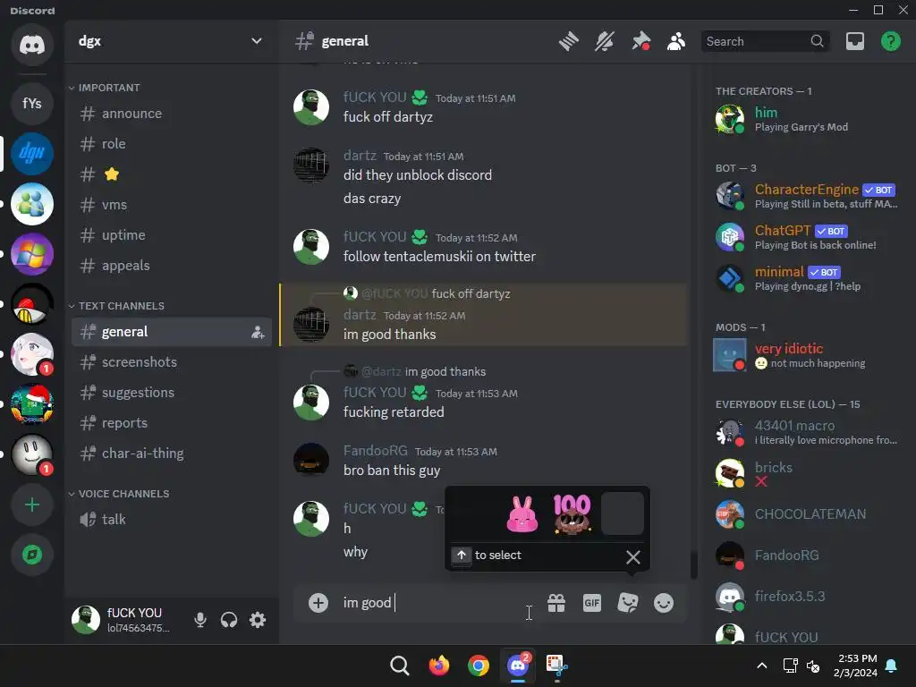The height and width of the screenshot is (687, 916).
Task: Click dartz username on 'did they unblock discord'
Action: tap(360, 156)
